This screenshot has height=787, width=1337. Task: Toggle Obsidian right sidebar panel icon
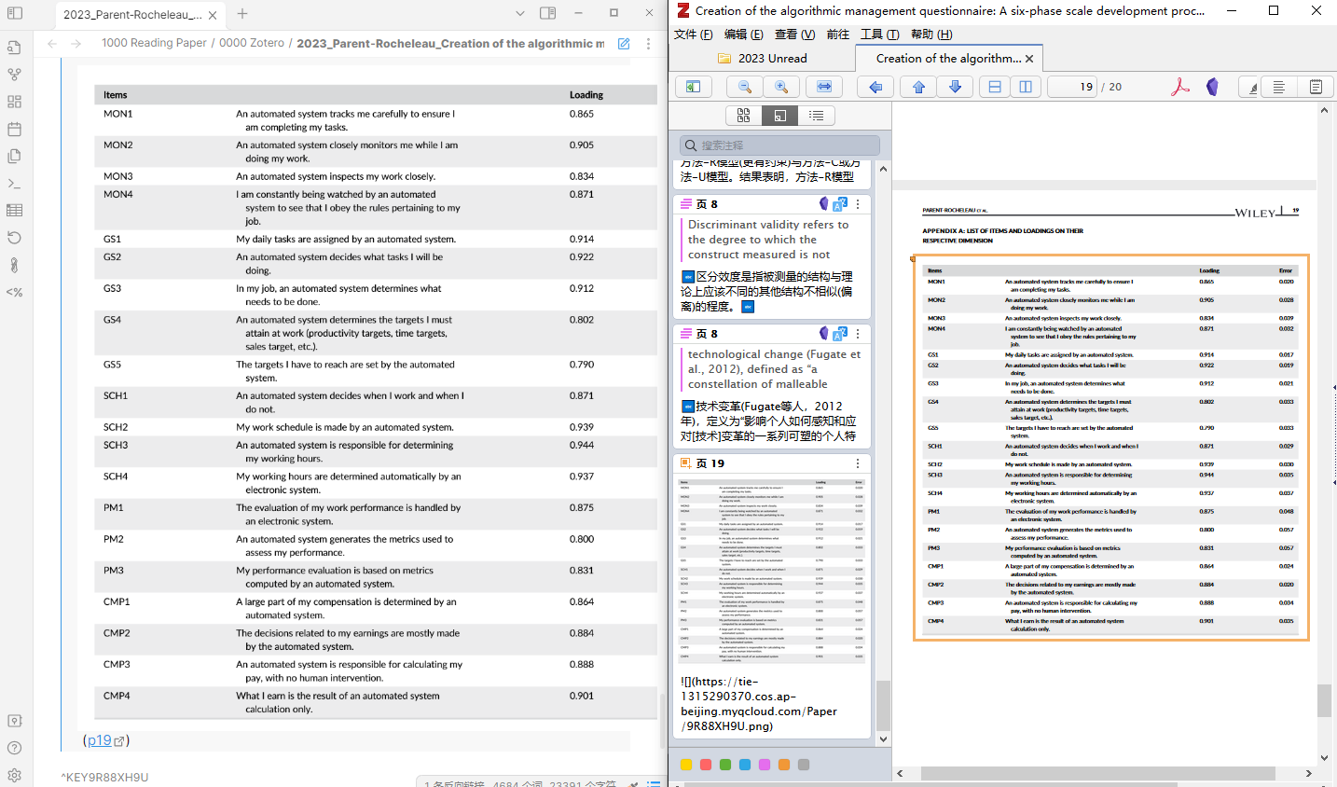click(x=548, y=13)
